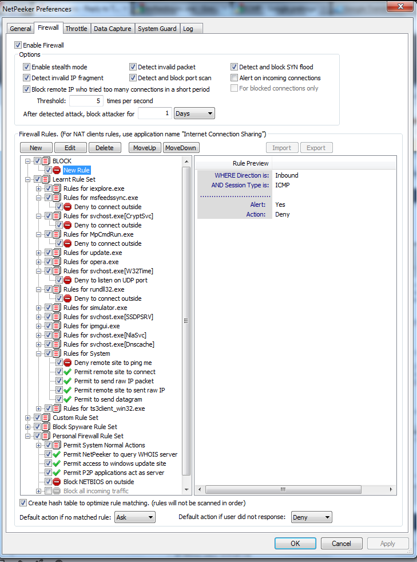Click deny icon for Deny remote site to ping me
Image resolution: width=417 pixels, height=562 pixels.
pyautogui.click(x=67, y=363)
